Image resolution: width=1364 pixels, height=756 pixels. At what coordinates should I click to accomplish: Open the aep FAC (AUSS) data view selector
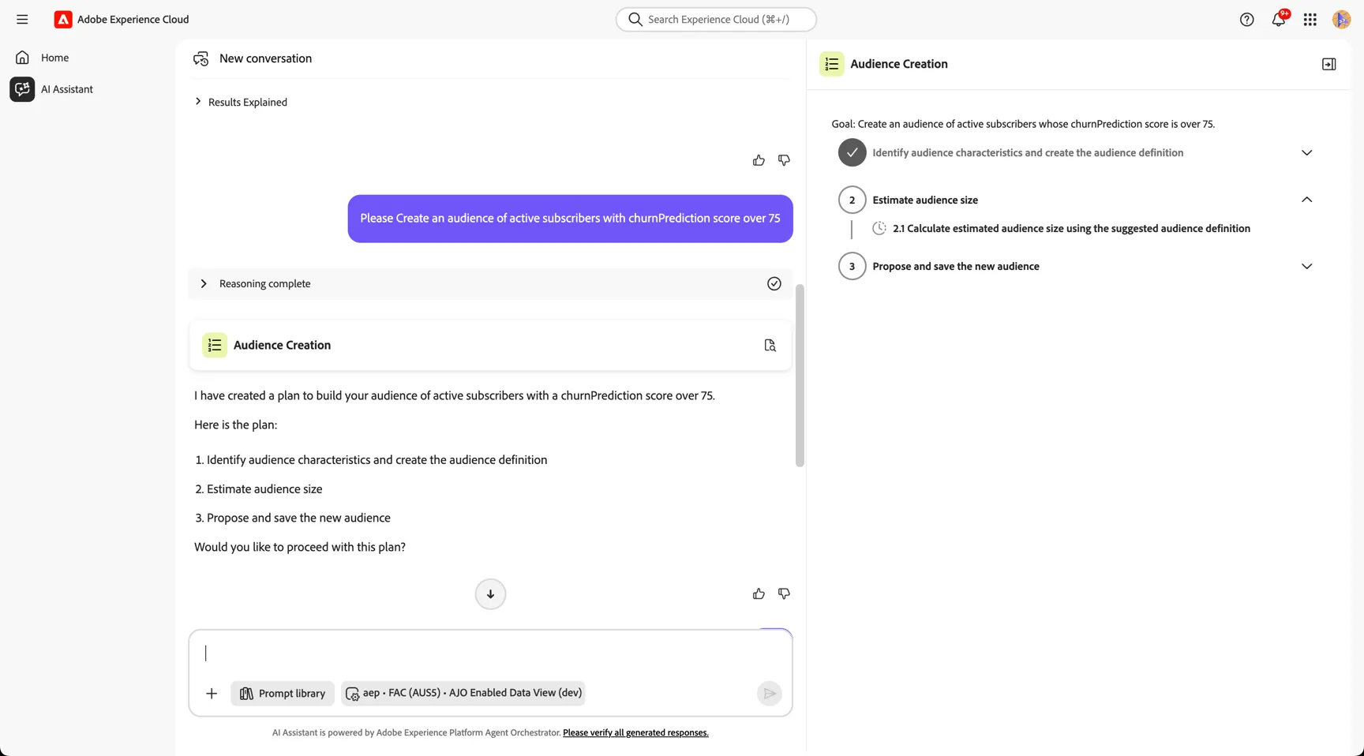463,693
